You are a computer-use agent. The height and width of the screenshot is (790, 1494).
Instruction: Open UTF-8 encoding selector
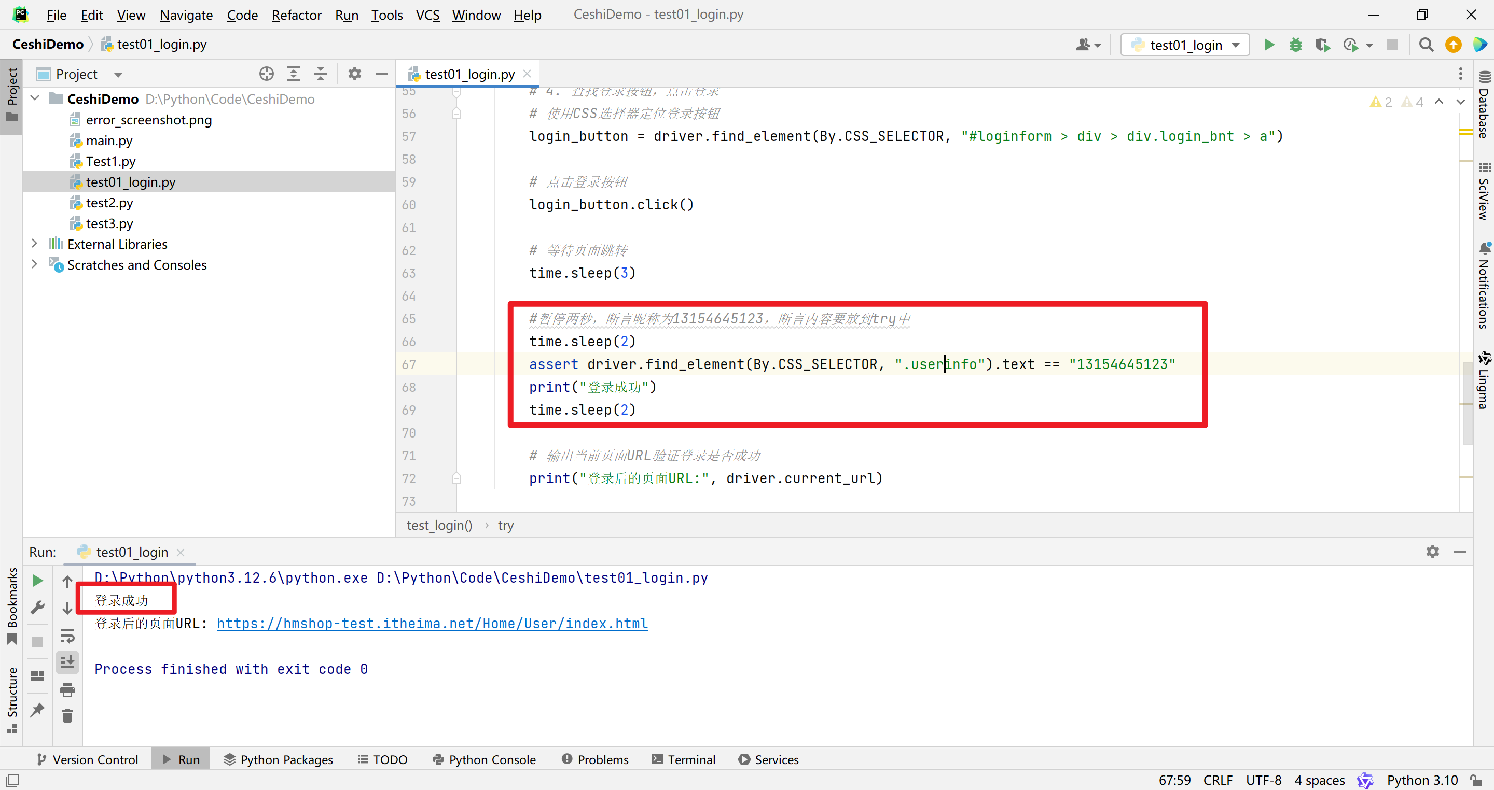[1263, 780]
